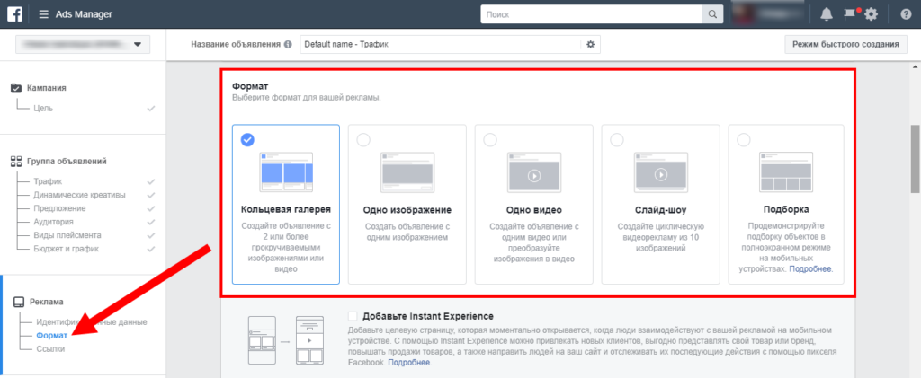This screenshot has width=921, height=378.
Task: Select Ссылки under Реклама
Action: 50,349
